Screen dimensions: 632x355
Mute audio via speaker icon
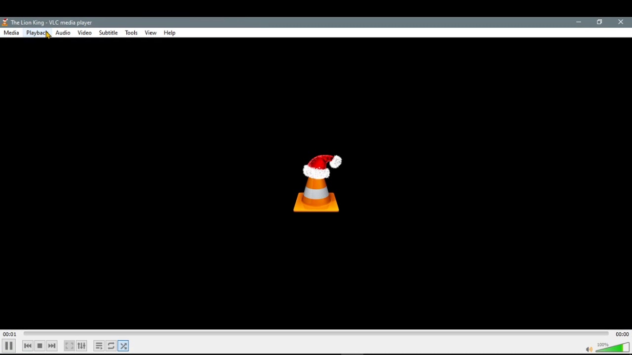click(589, 350)
